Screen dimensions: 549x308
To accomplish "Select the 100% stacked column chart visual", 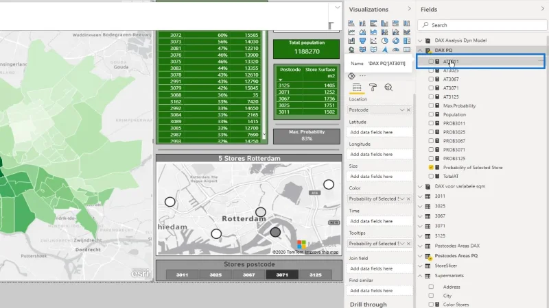I will click(x=406, y=23).
